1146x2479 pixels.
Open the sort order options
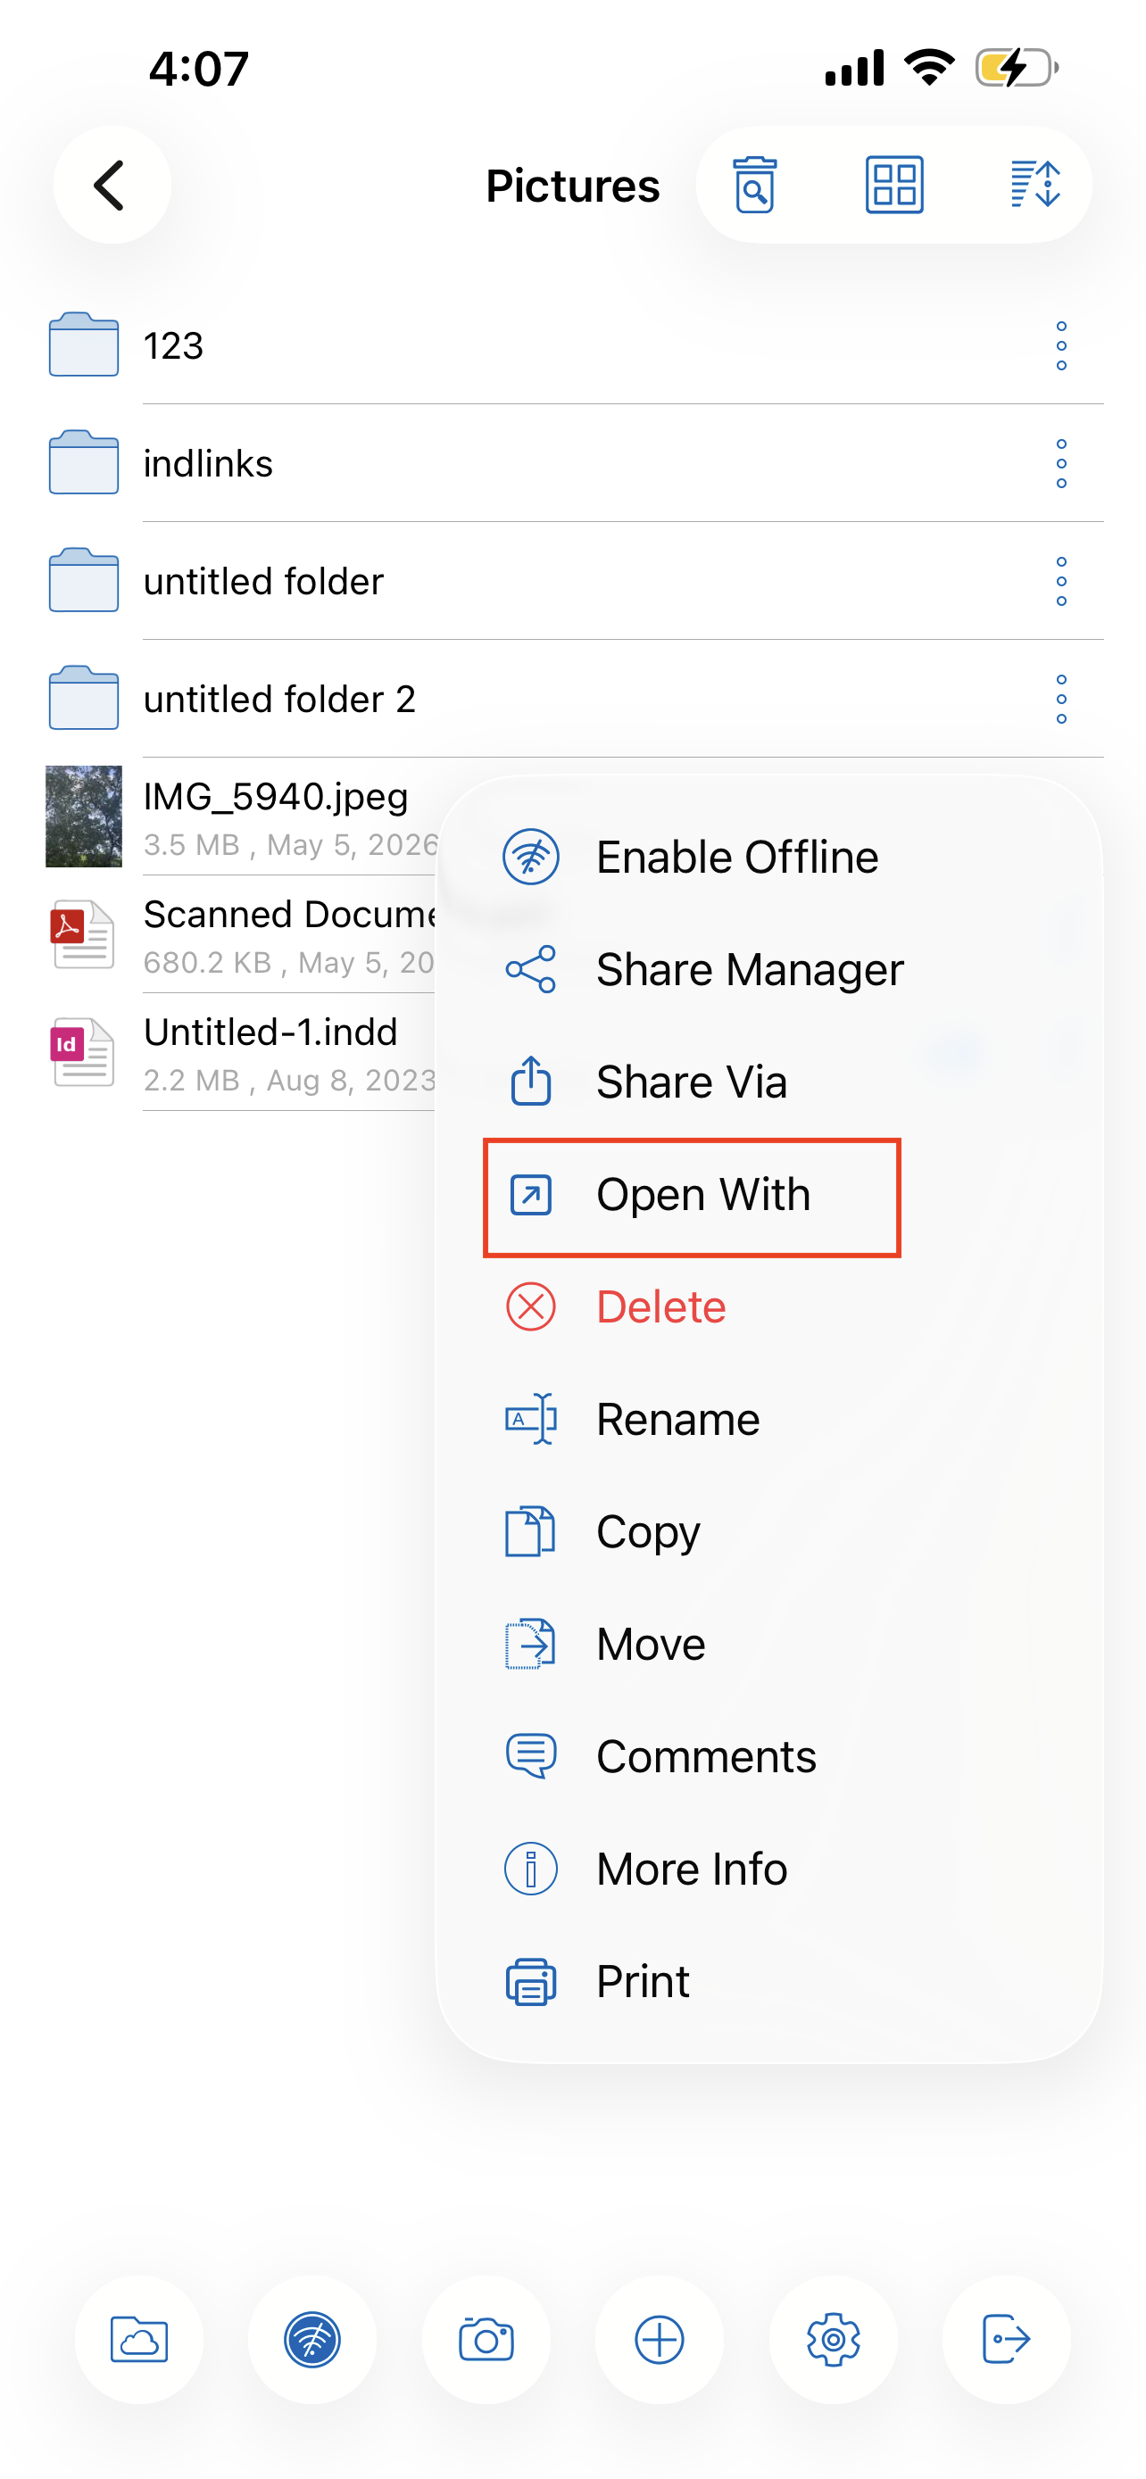[x=1034, y=184]
